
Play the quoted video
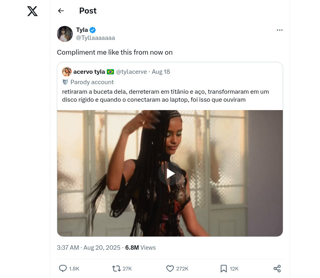(170, 174)
